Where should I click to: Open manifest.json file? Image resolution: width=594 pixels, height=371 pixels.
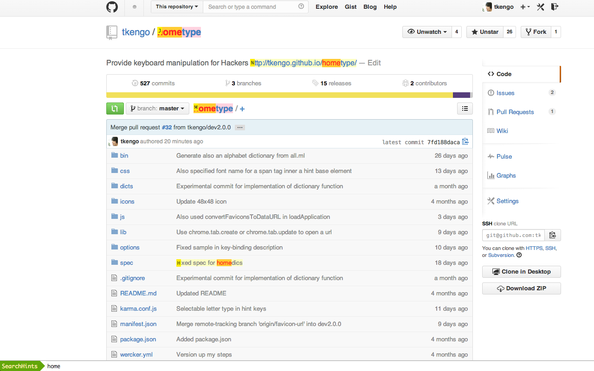[x=138, y=324]
